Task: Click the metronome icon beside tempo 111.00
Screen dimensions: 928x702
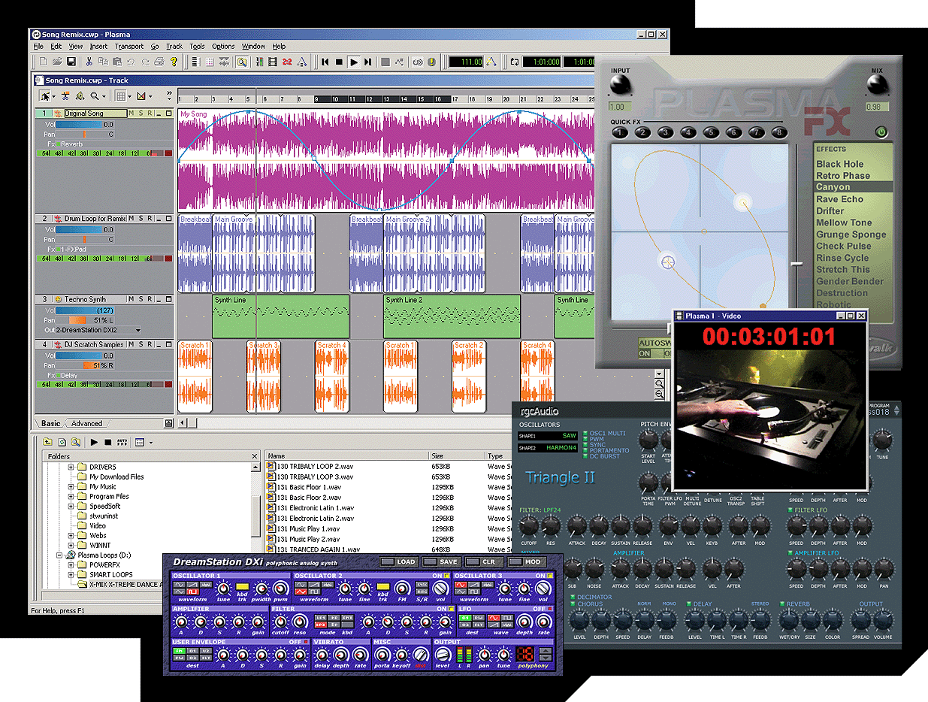Action: click(x=491, y=62)
